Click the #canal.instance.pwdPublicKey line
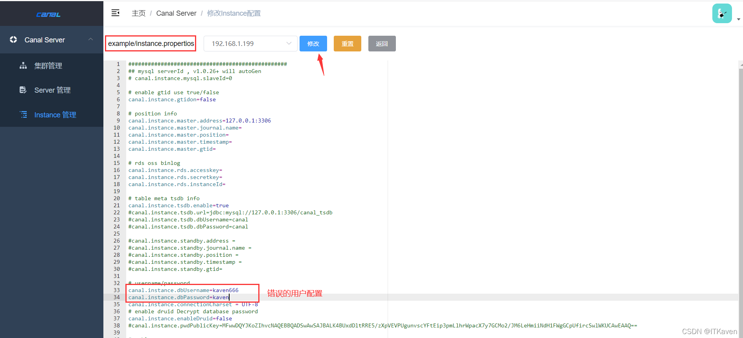 383,325
